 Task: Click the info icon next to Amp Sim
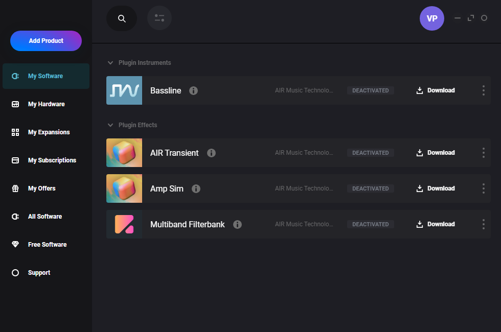(196, 188)
